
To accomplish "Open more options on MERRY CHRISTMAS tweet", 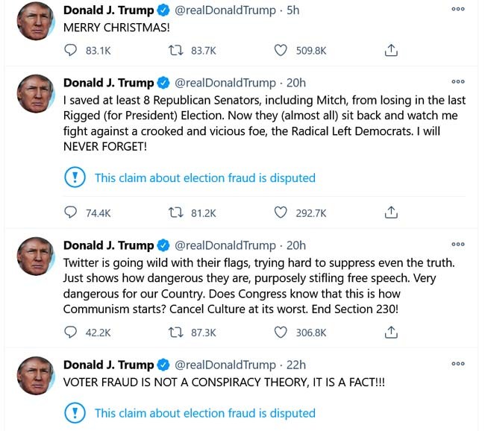I will point(458,9).
